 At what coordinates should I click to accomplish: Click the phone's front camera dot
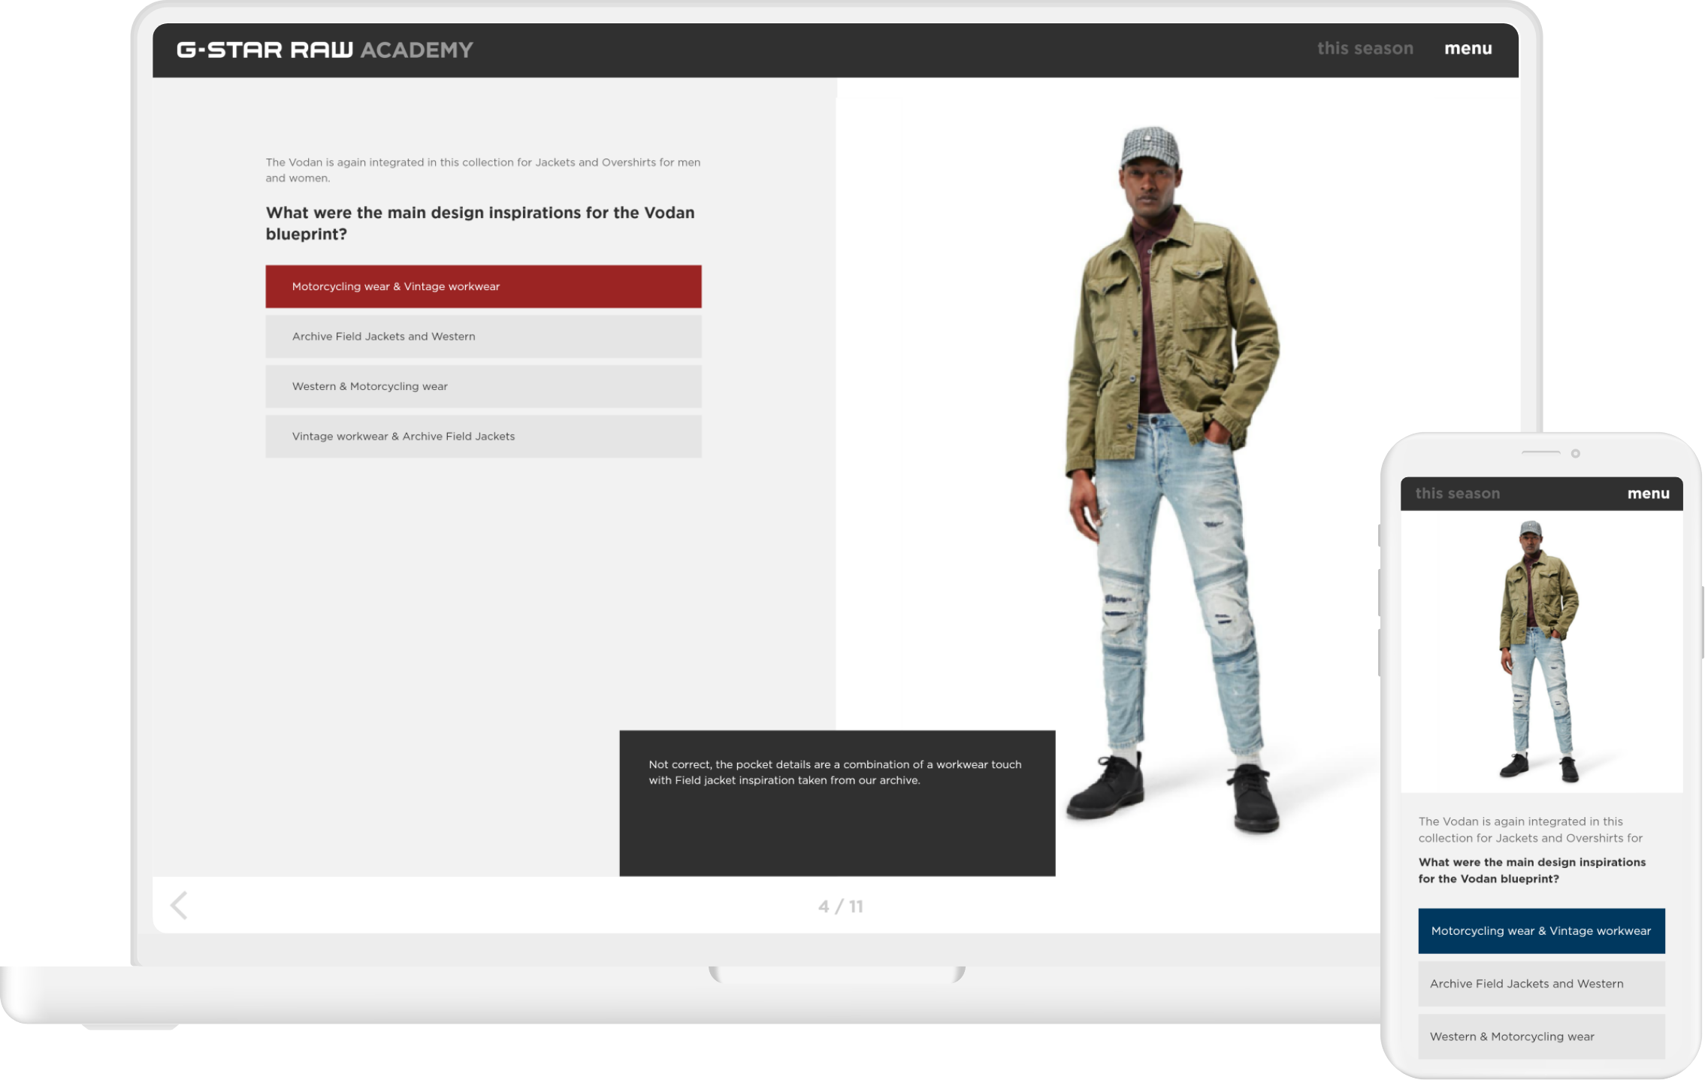pos(1575,453)
